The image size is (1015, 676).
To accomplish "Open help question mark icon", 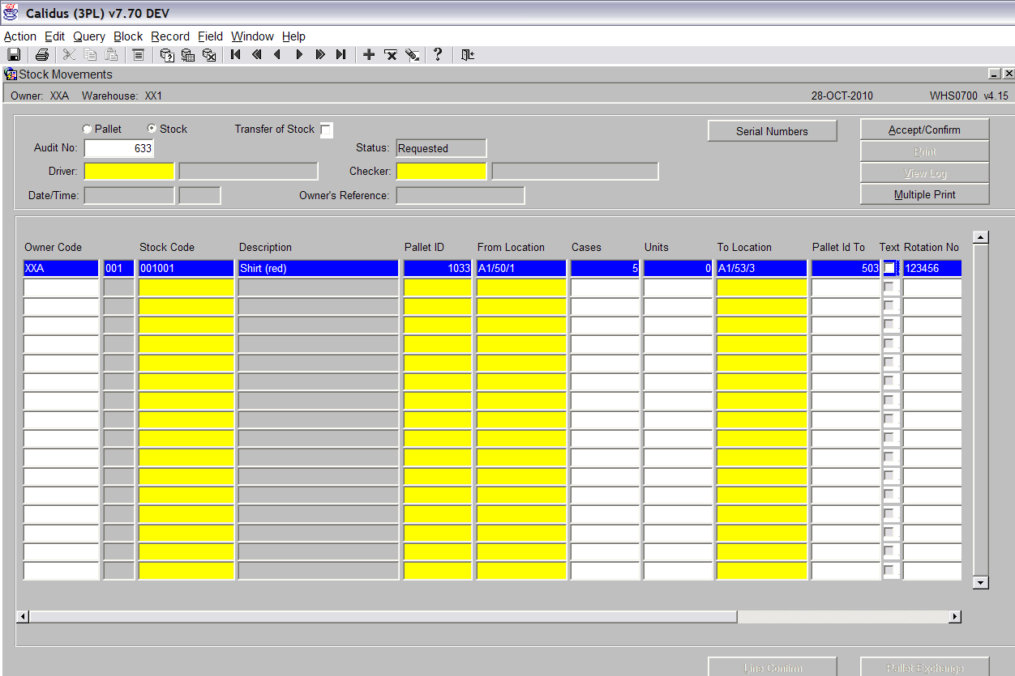I will [438, 54].
